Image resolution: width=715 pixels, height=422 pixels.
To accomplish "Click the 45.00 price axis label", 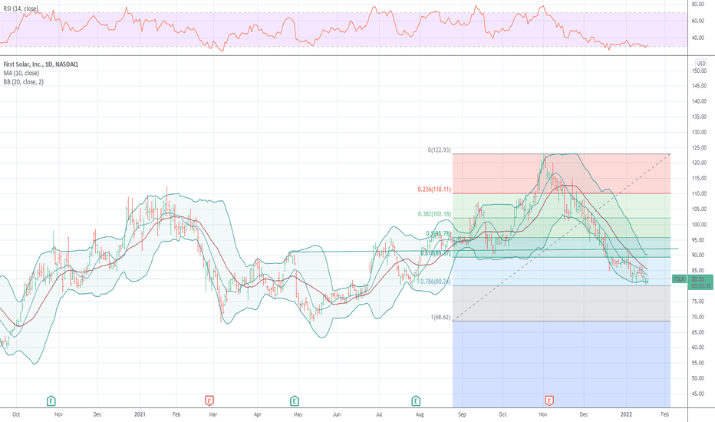I will 698,394.
